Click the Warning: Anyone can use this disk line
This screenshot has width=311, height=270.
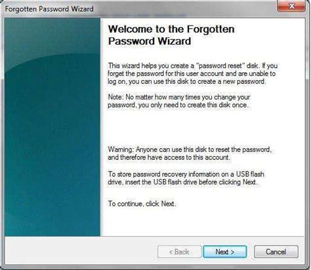point(190,149)
